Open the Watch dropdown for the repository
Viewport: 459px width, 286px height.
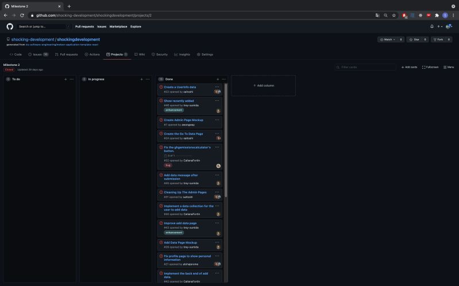coord(388,40)
